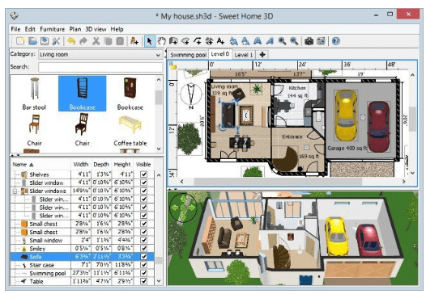426x294 pixels.
Task: Choose the Create dimensions tool
Action: click(x=209, y=41)
